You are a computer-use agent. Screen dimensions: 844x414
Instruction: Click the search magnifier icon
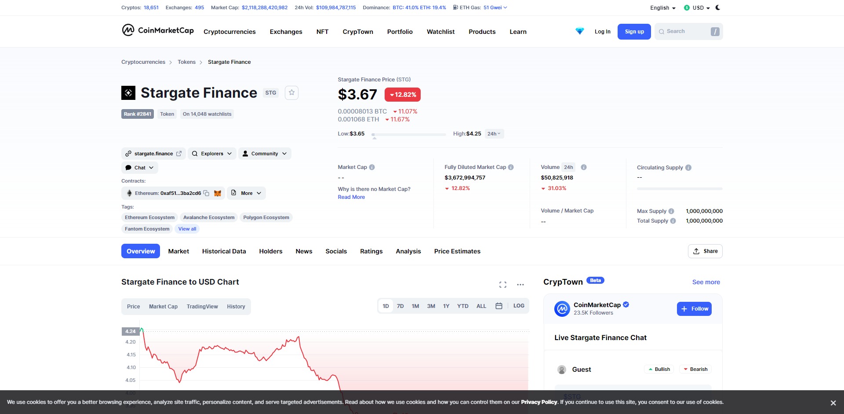[x=662, y=32]
